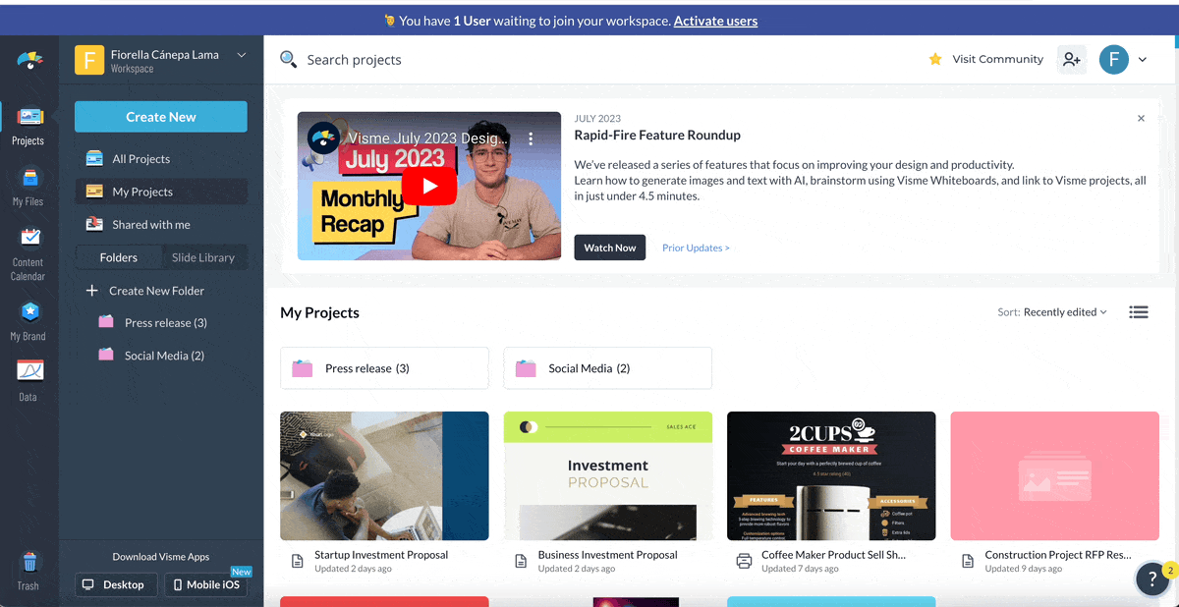Open the Content Calendar icon
This screenshot has width=1179, height=607.
[28, 253]
